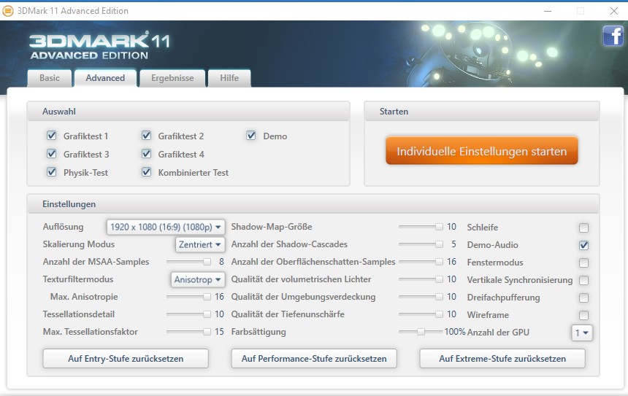Click Umgebungsverdeckung quality slider
The width and height of the screenshot is (628, 396).
pos(421,297)
